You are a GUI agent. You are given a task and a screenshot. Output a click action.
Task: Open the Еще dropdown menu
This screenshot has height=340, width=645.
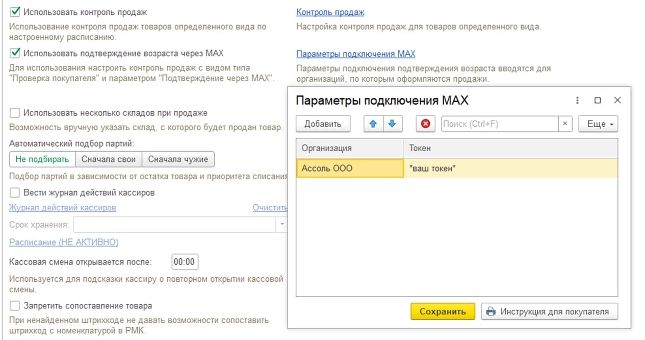click(598, 124)
